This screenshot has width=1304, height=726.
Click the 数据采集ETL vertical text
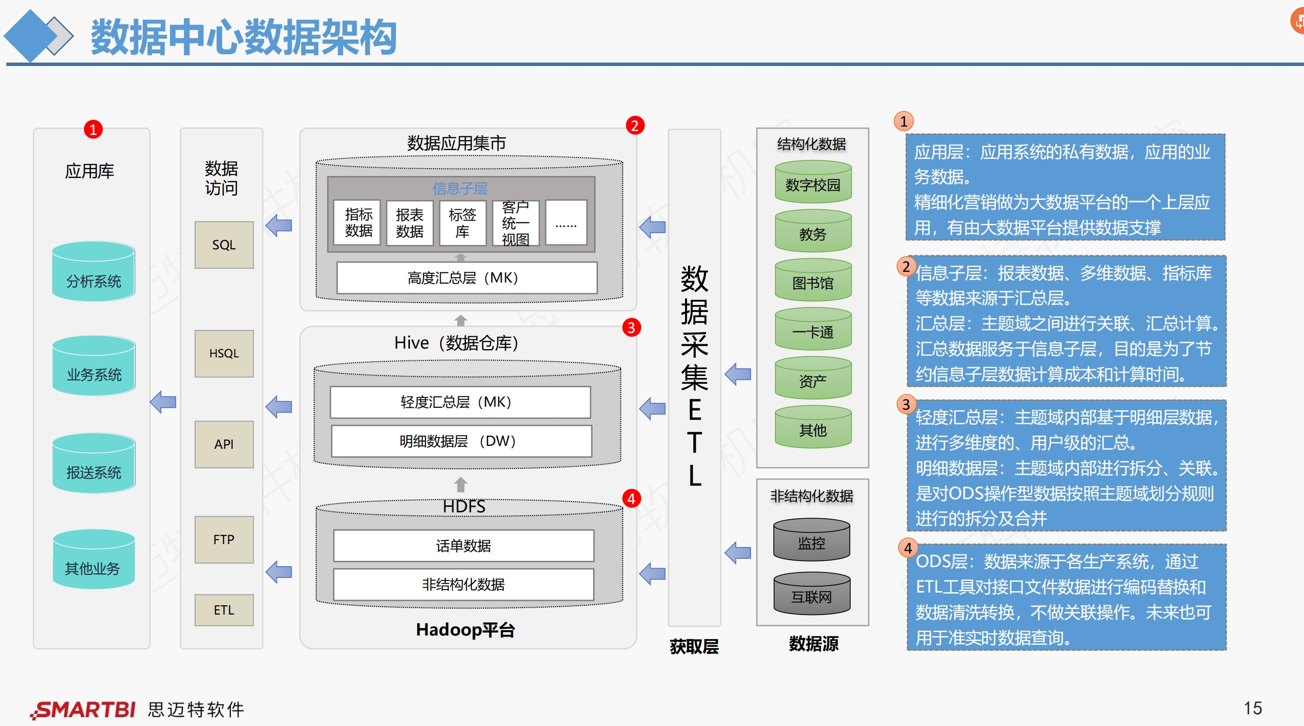(694, 375)
